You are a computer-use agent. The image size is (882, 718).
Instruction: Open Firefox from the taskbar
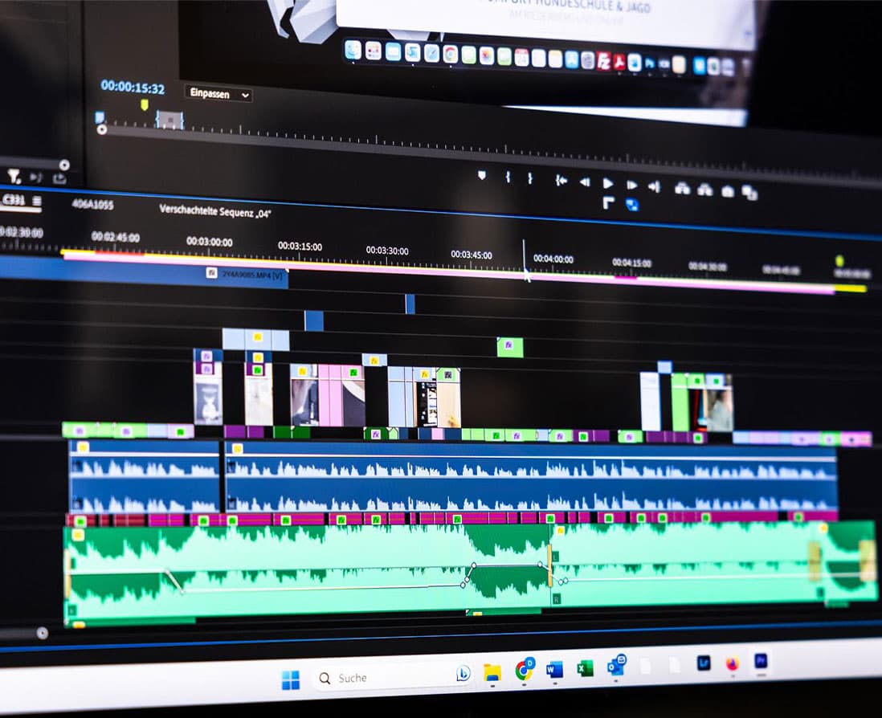tap(733, 664)
